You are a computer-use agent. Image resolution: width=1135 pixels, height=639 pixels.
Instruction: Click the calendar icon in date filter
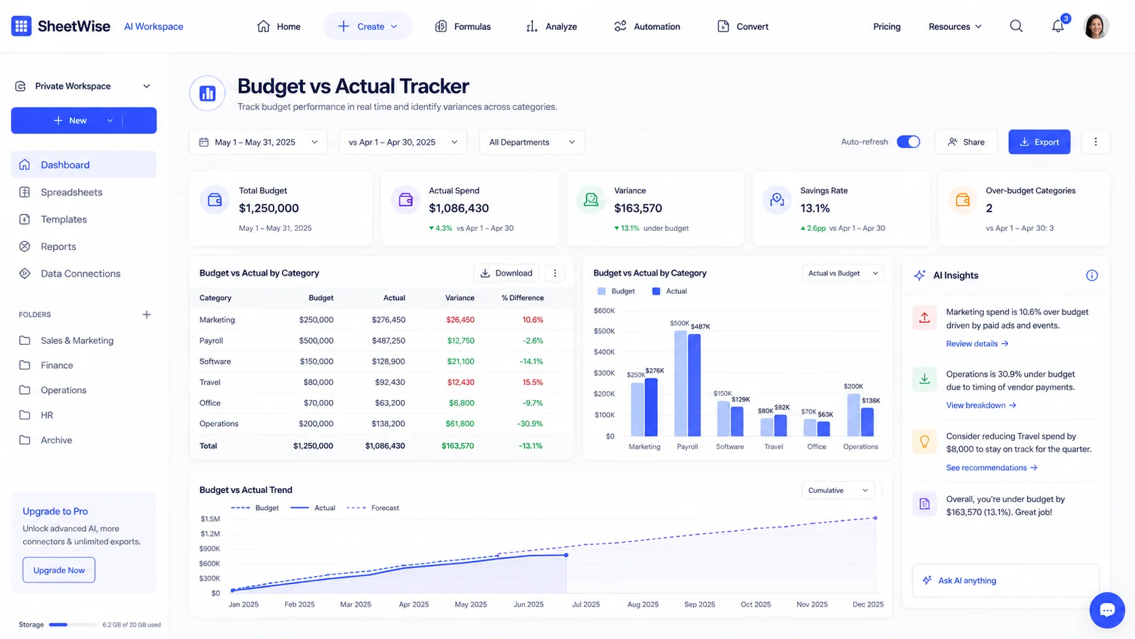(204, 142)
